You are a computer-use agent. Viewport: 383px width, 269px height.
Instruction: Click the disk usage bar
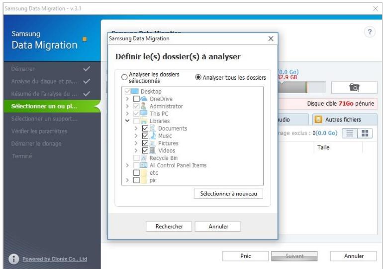[x=301, y=87]
